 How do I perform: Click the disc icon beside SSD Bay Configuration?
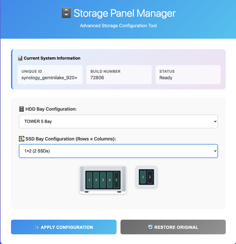tap(21, 139)
